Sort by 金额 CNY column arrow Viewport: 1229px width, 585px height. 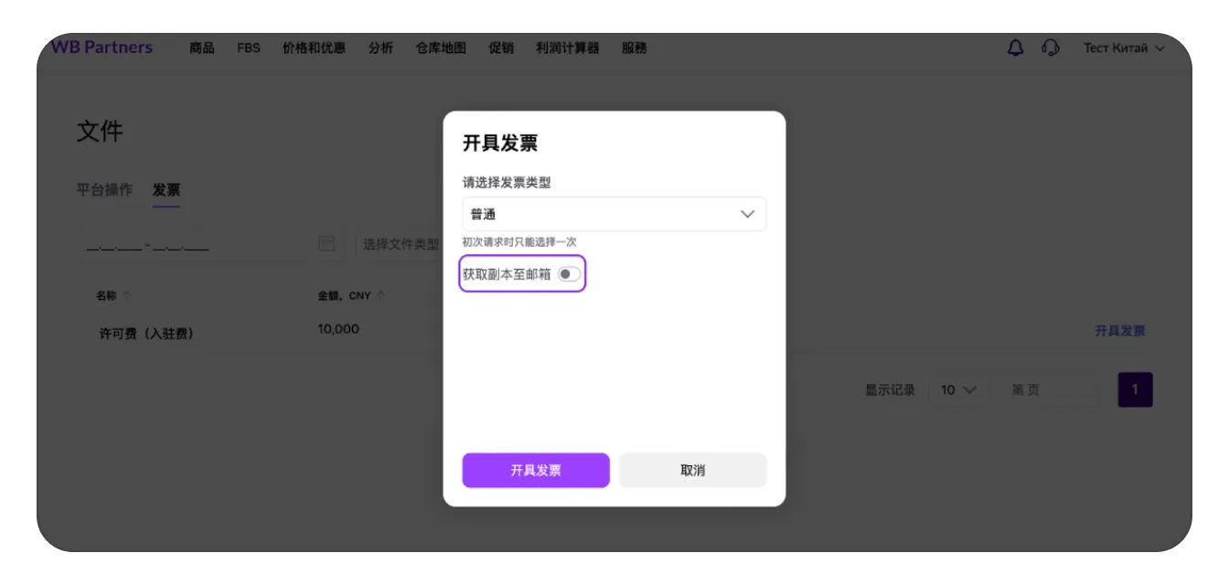(380, 296)
